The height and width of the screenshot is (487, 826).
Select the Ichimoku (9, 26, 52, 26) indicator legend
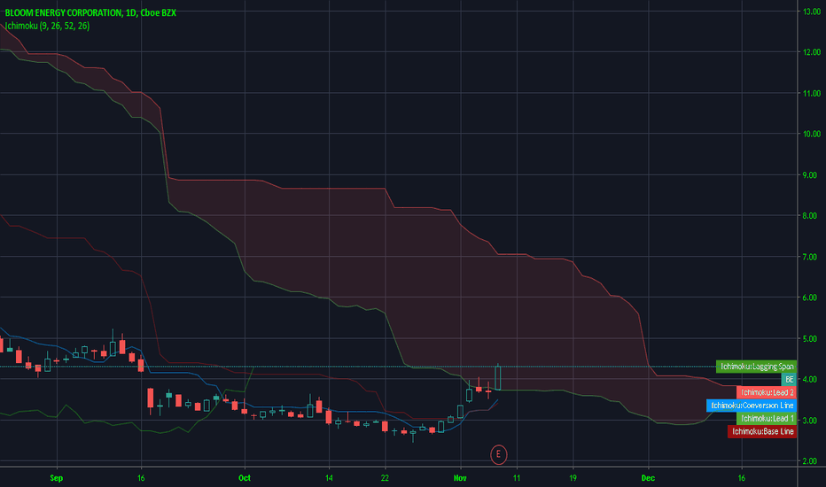pos(47,26)
